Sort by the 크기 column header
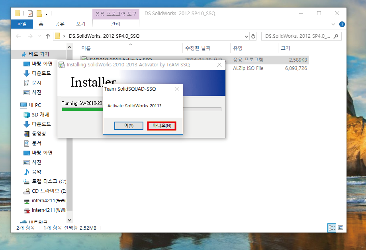This screenshot has width=366, height=250. (285, 48)
